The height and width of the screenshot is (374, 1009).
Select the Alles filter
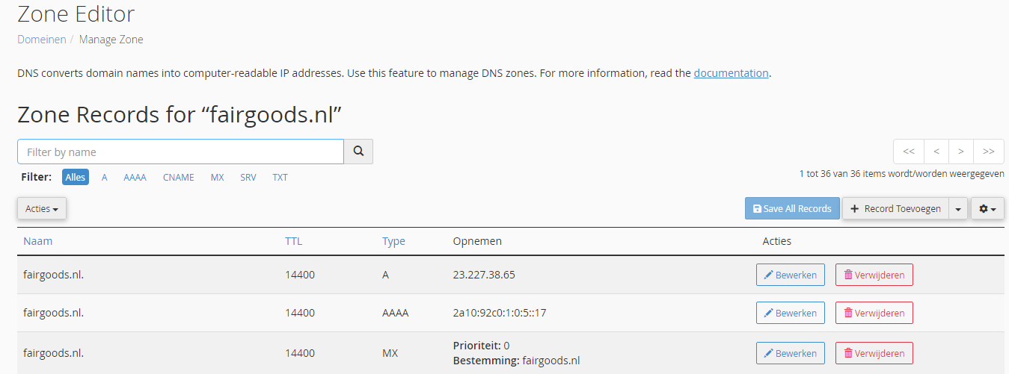(76, 178)
